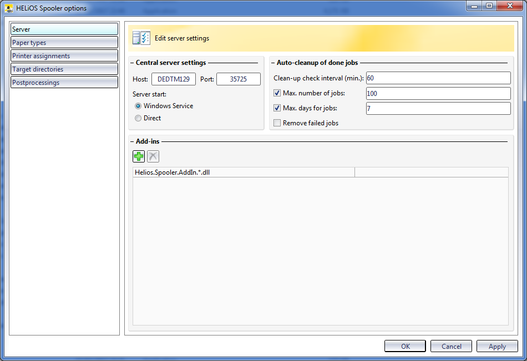Click the Cancel button
The width and height of the screenshot is (527, 361).
[451, 346]
